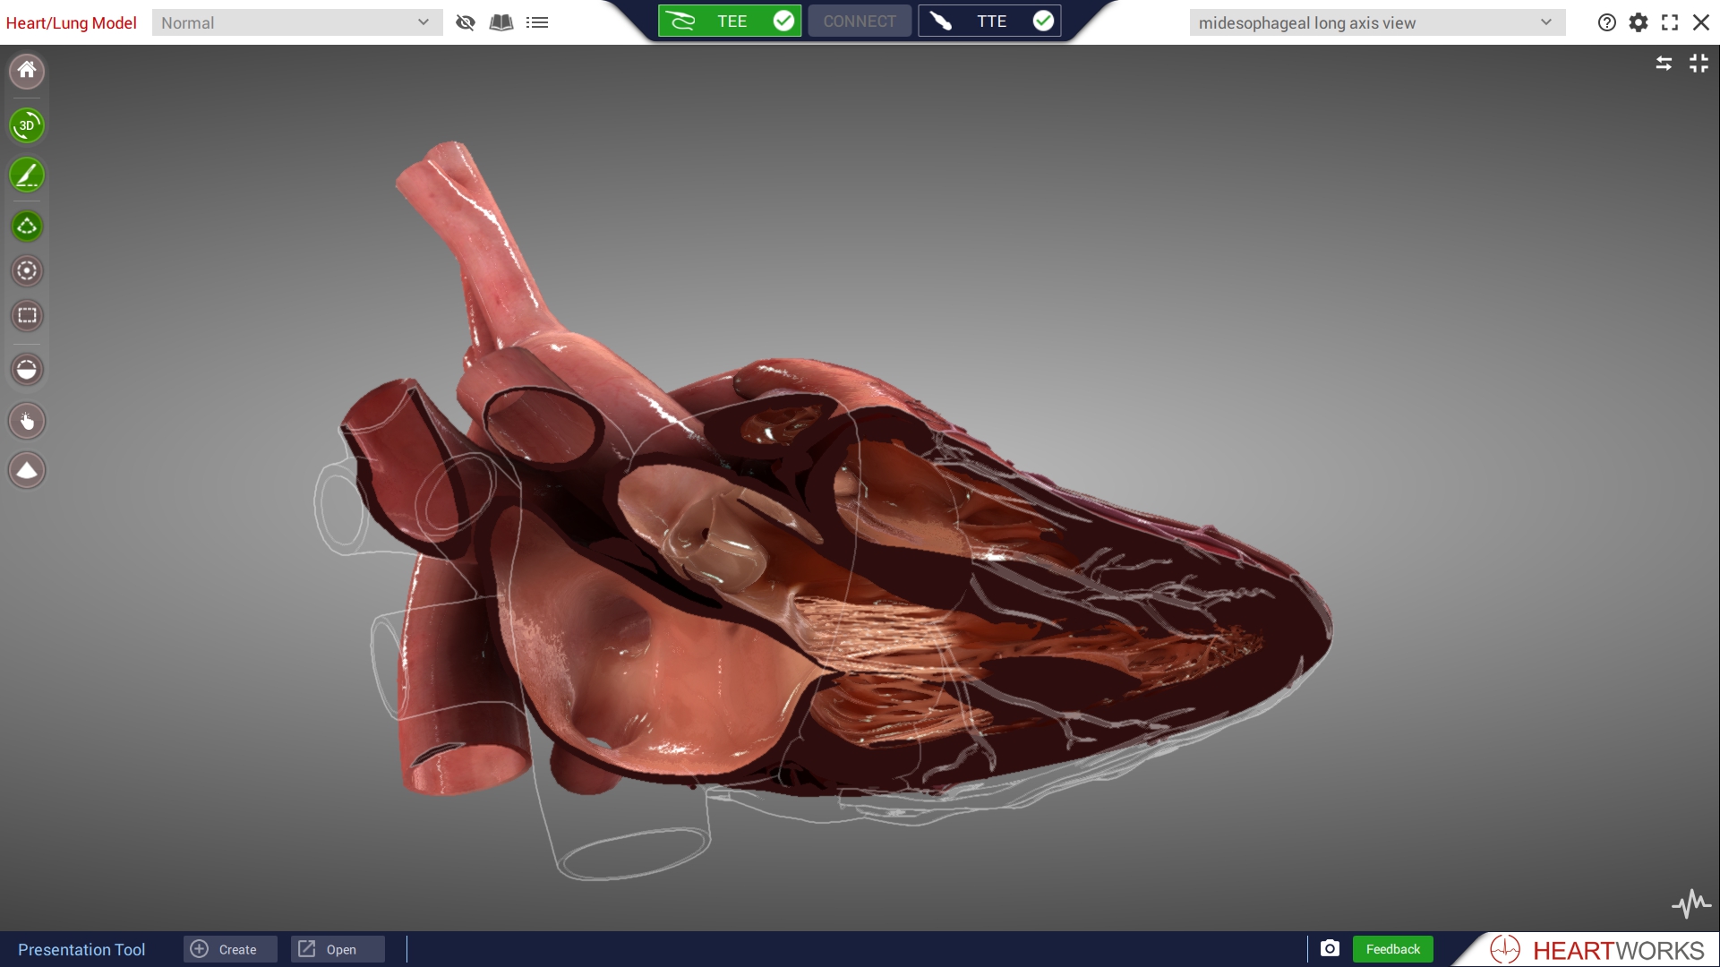The height and width of the screenshot is (967, 1720).
Task: Select the dashed rectangle selection tool
Action: point(27,315)
